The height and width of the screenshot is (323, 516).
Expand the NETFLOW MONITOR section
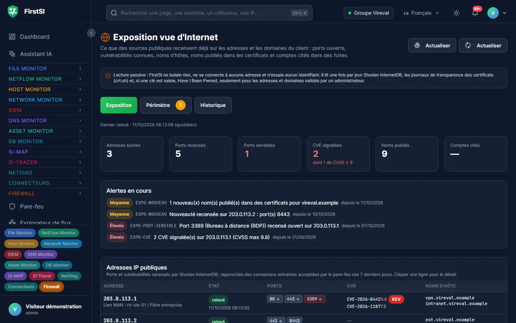tap(45, 79)
